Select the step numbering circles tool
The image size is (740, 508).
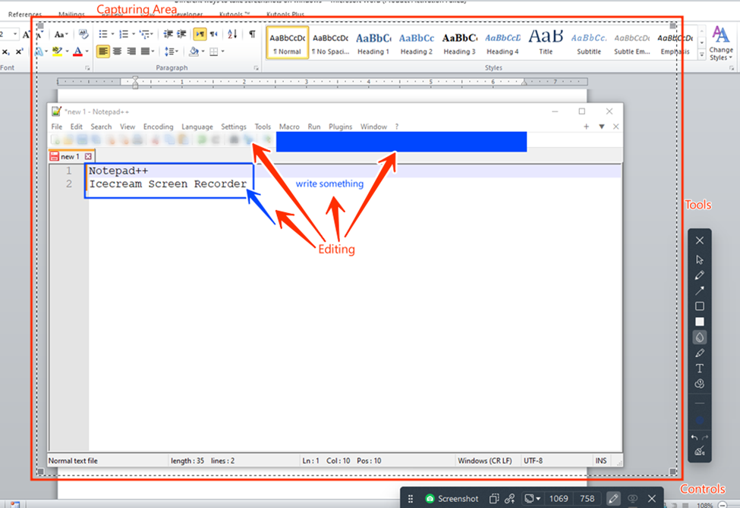[700, 384]
